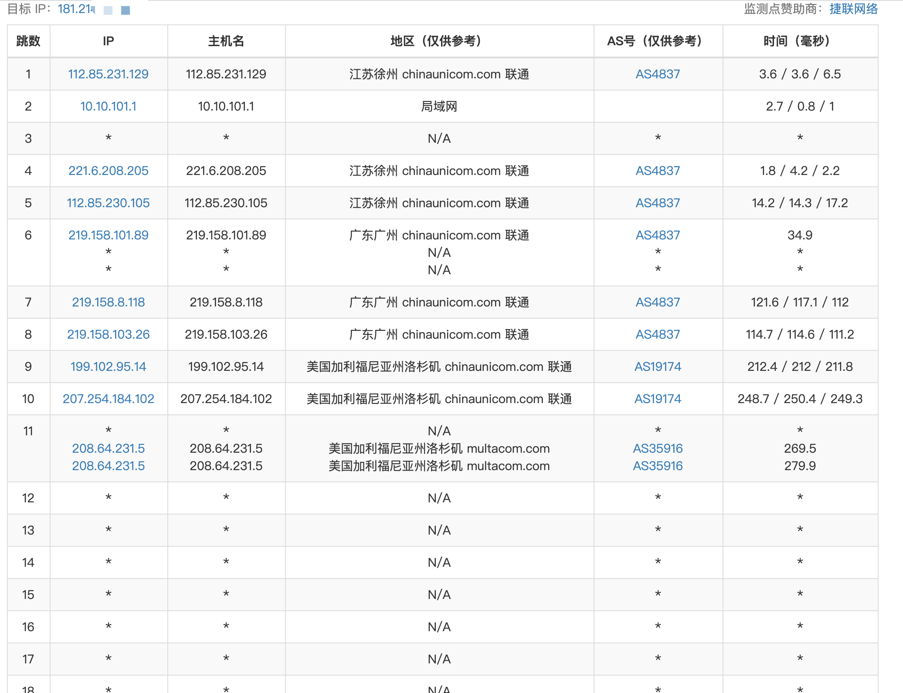This screenshot has width=903, height=693.
Task: Click the 10.10.101.1 IP link
Action: click(x=108, y=106)
